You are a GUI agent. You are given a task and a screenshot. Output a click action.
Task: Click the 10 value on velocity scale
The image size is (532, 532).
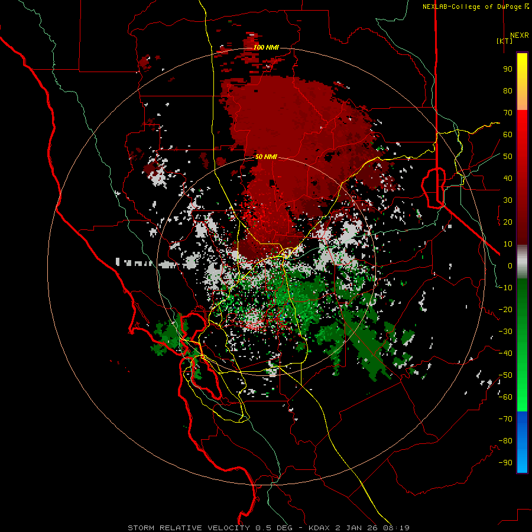(508, 244)
